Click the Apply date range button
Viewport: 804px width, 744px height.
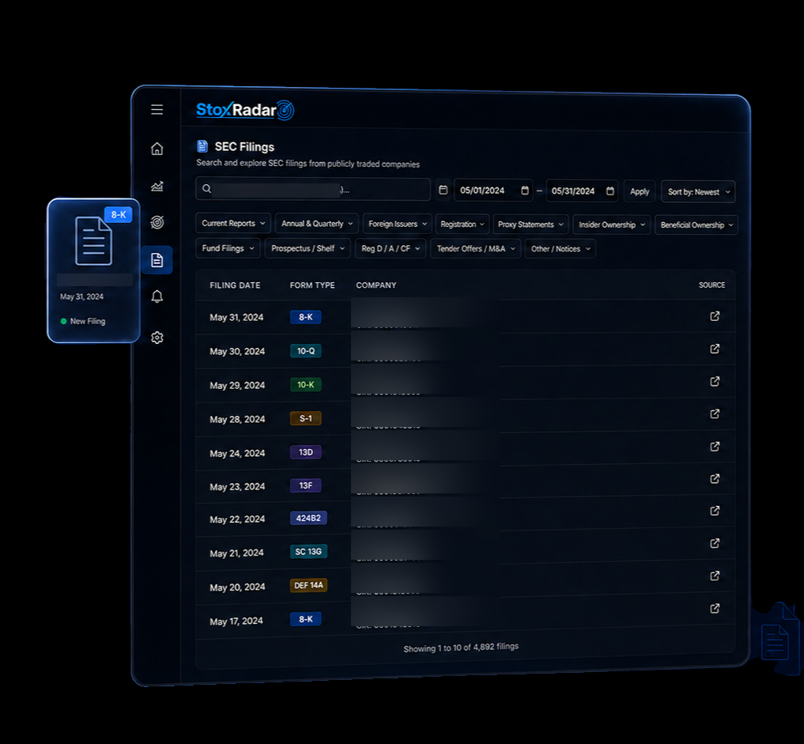point(640,191)
